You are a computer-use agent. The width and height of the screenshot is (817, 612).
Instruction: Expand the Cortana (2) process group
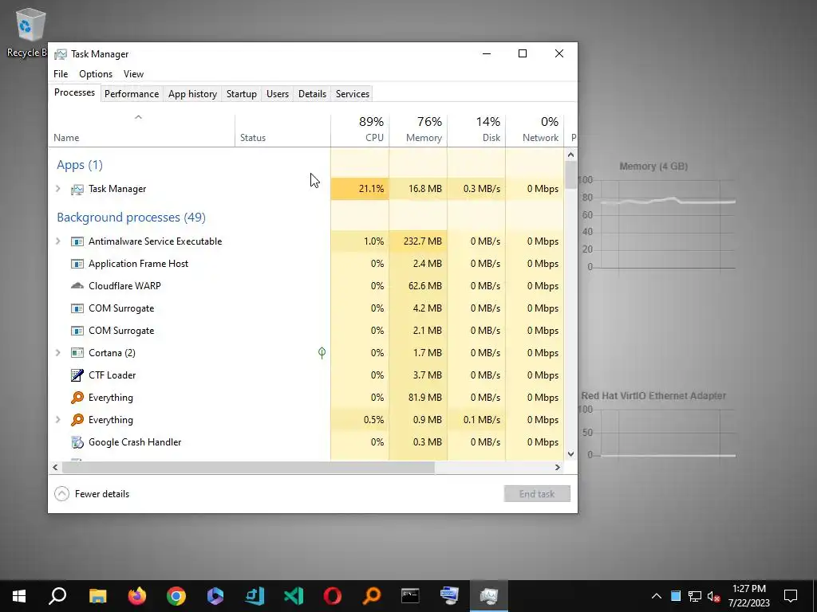click(57, 353)
